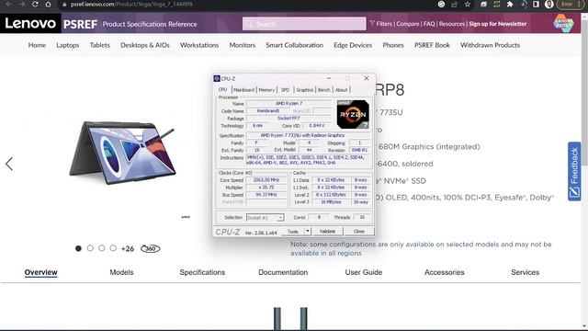Open the Selection socket dropdown in CPU-Z
This screenshot has width=588, height=331.
coord(265,218)
